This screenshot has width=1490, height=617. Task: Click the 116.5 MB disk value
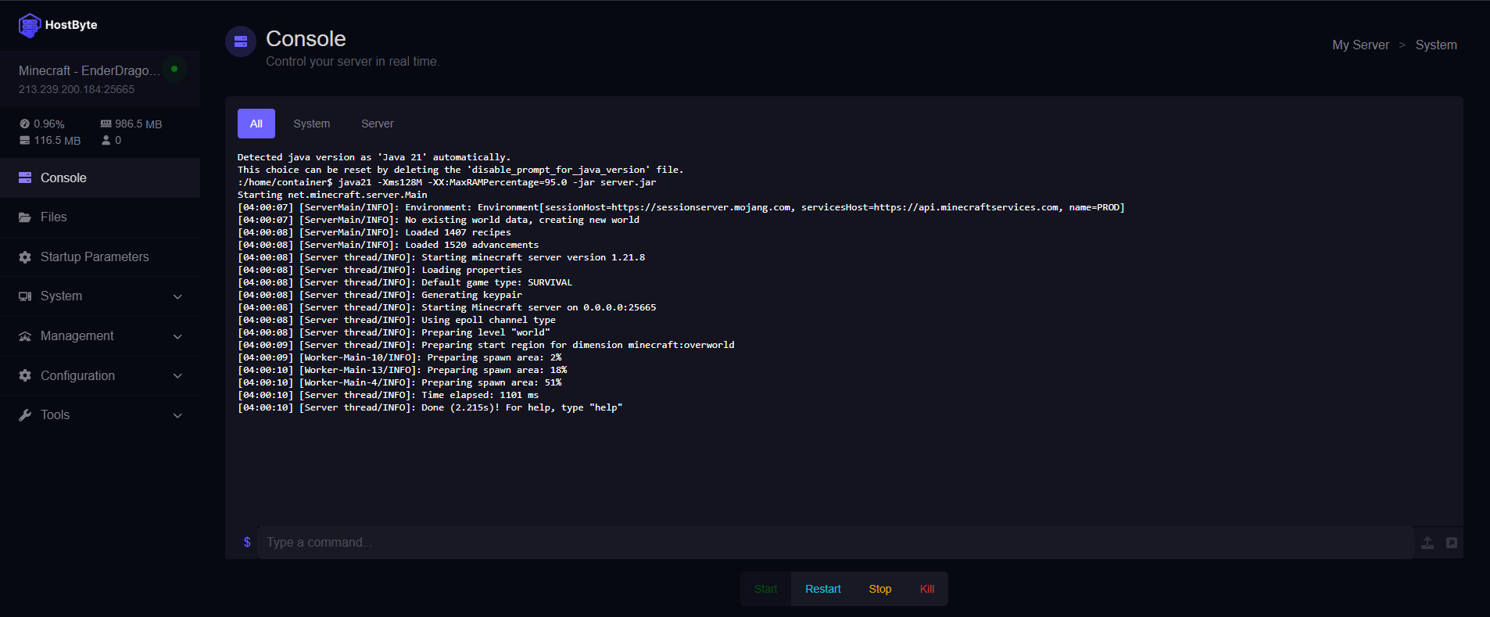pos(57,141)
